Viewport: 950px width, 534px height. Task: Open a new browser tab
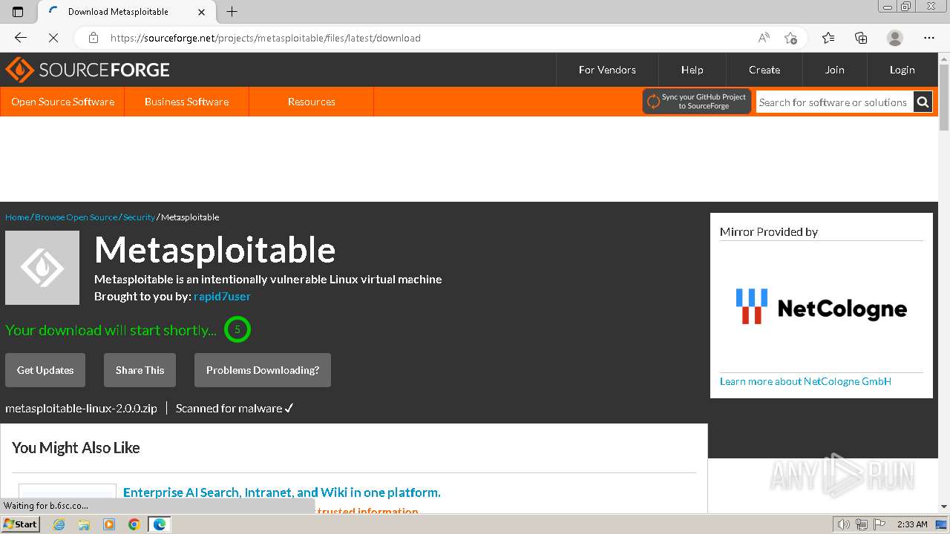(x=232, y=12)
